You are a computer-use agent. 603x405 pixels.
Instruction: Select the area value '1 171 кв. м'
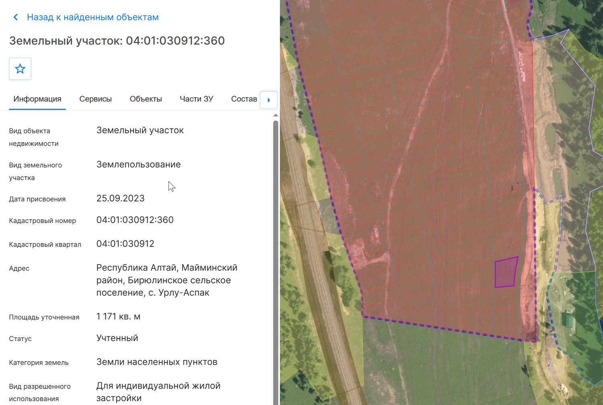coord(118,316)
